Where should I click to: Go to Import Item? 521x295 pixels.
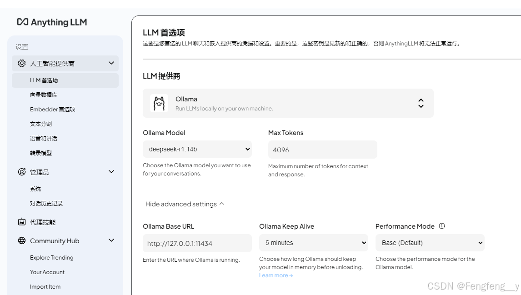pyautogui.click(x=45, y=287)
